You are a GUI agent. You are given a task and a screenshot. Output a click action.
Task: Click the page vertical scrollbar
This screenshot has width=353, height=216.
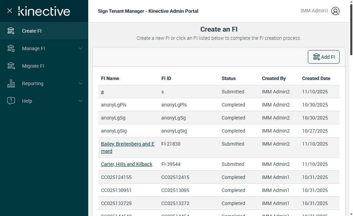351,103
